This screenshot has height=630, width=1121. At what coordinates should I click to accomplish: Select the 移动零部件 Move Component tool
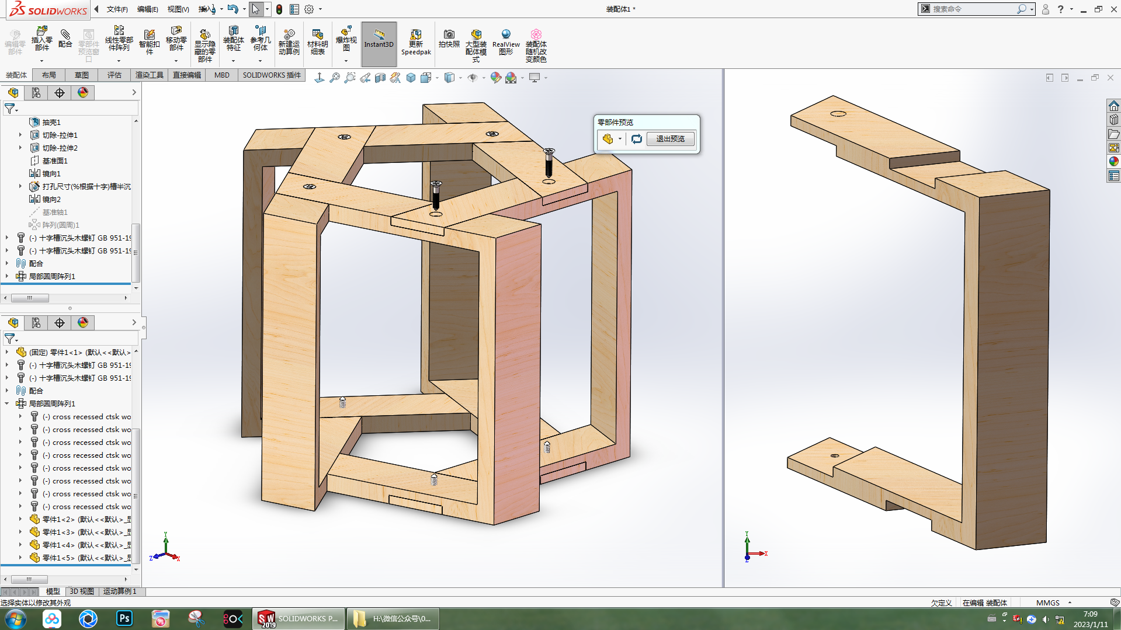(176, 39)
